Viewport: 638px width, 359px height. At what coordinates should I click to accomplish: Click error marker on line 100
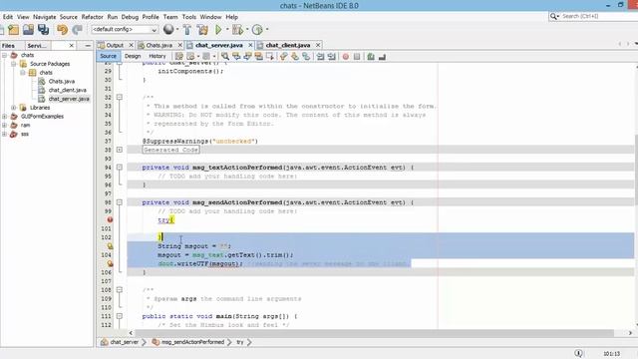click(110, 219)
